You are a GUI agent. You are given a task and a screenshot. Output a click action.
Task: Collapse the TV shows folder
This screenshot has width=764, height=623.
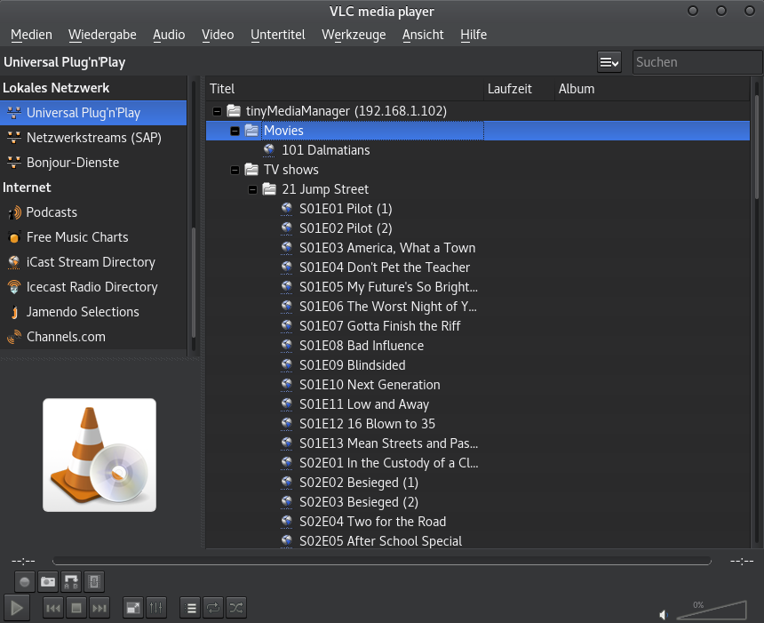(235, 170)
